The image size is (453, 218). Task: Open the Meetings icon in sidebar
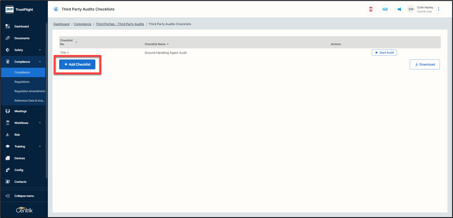(x=8, y=111)
